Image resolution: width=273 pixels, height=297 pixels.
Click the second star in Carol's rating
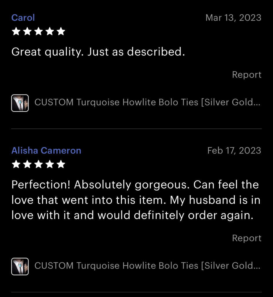coord(27,31)
